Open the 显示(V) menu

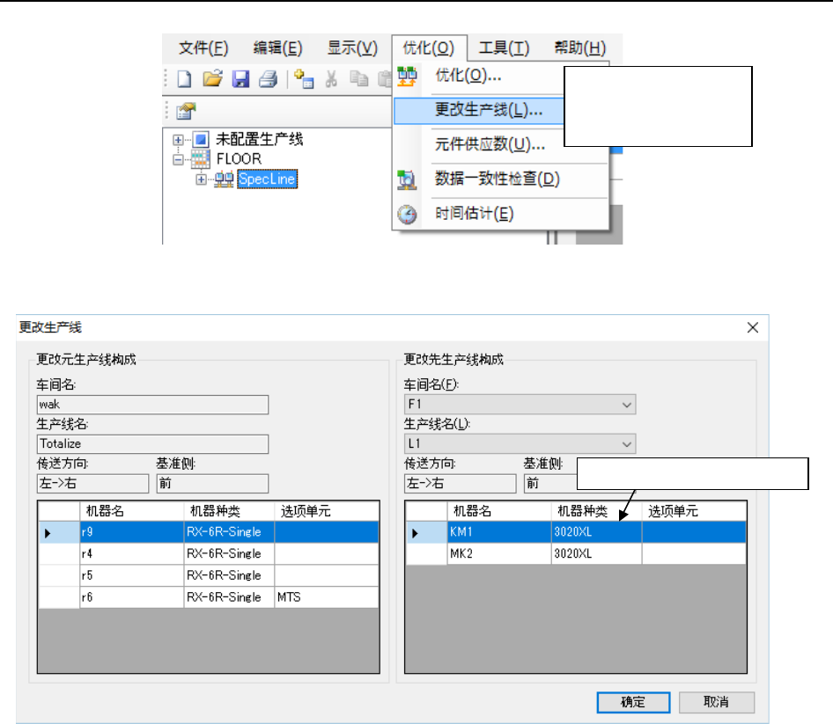click(352, 48)
